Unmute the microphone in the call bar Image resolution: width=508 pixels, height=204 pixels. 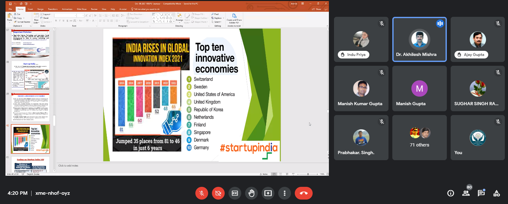pos(201,193)
